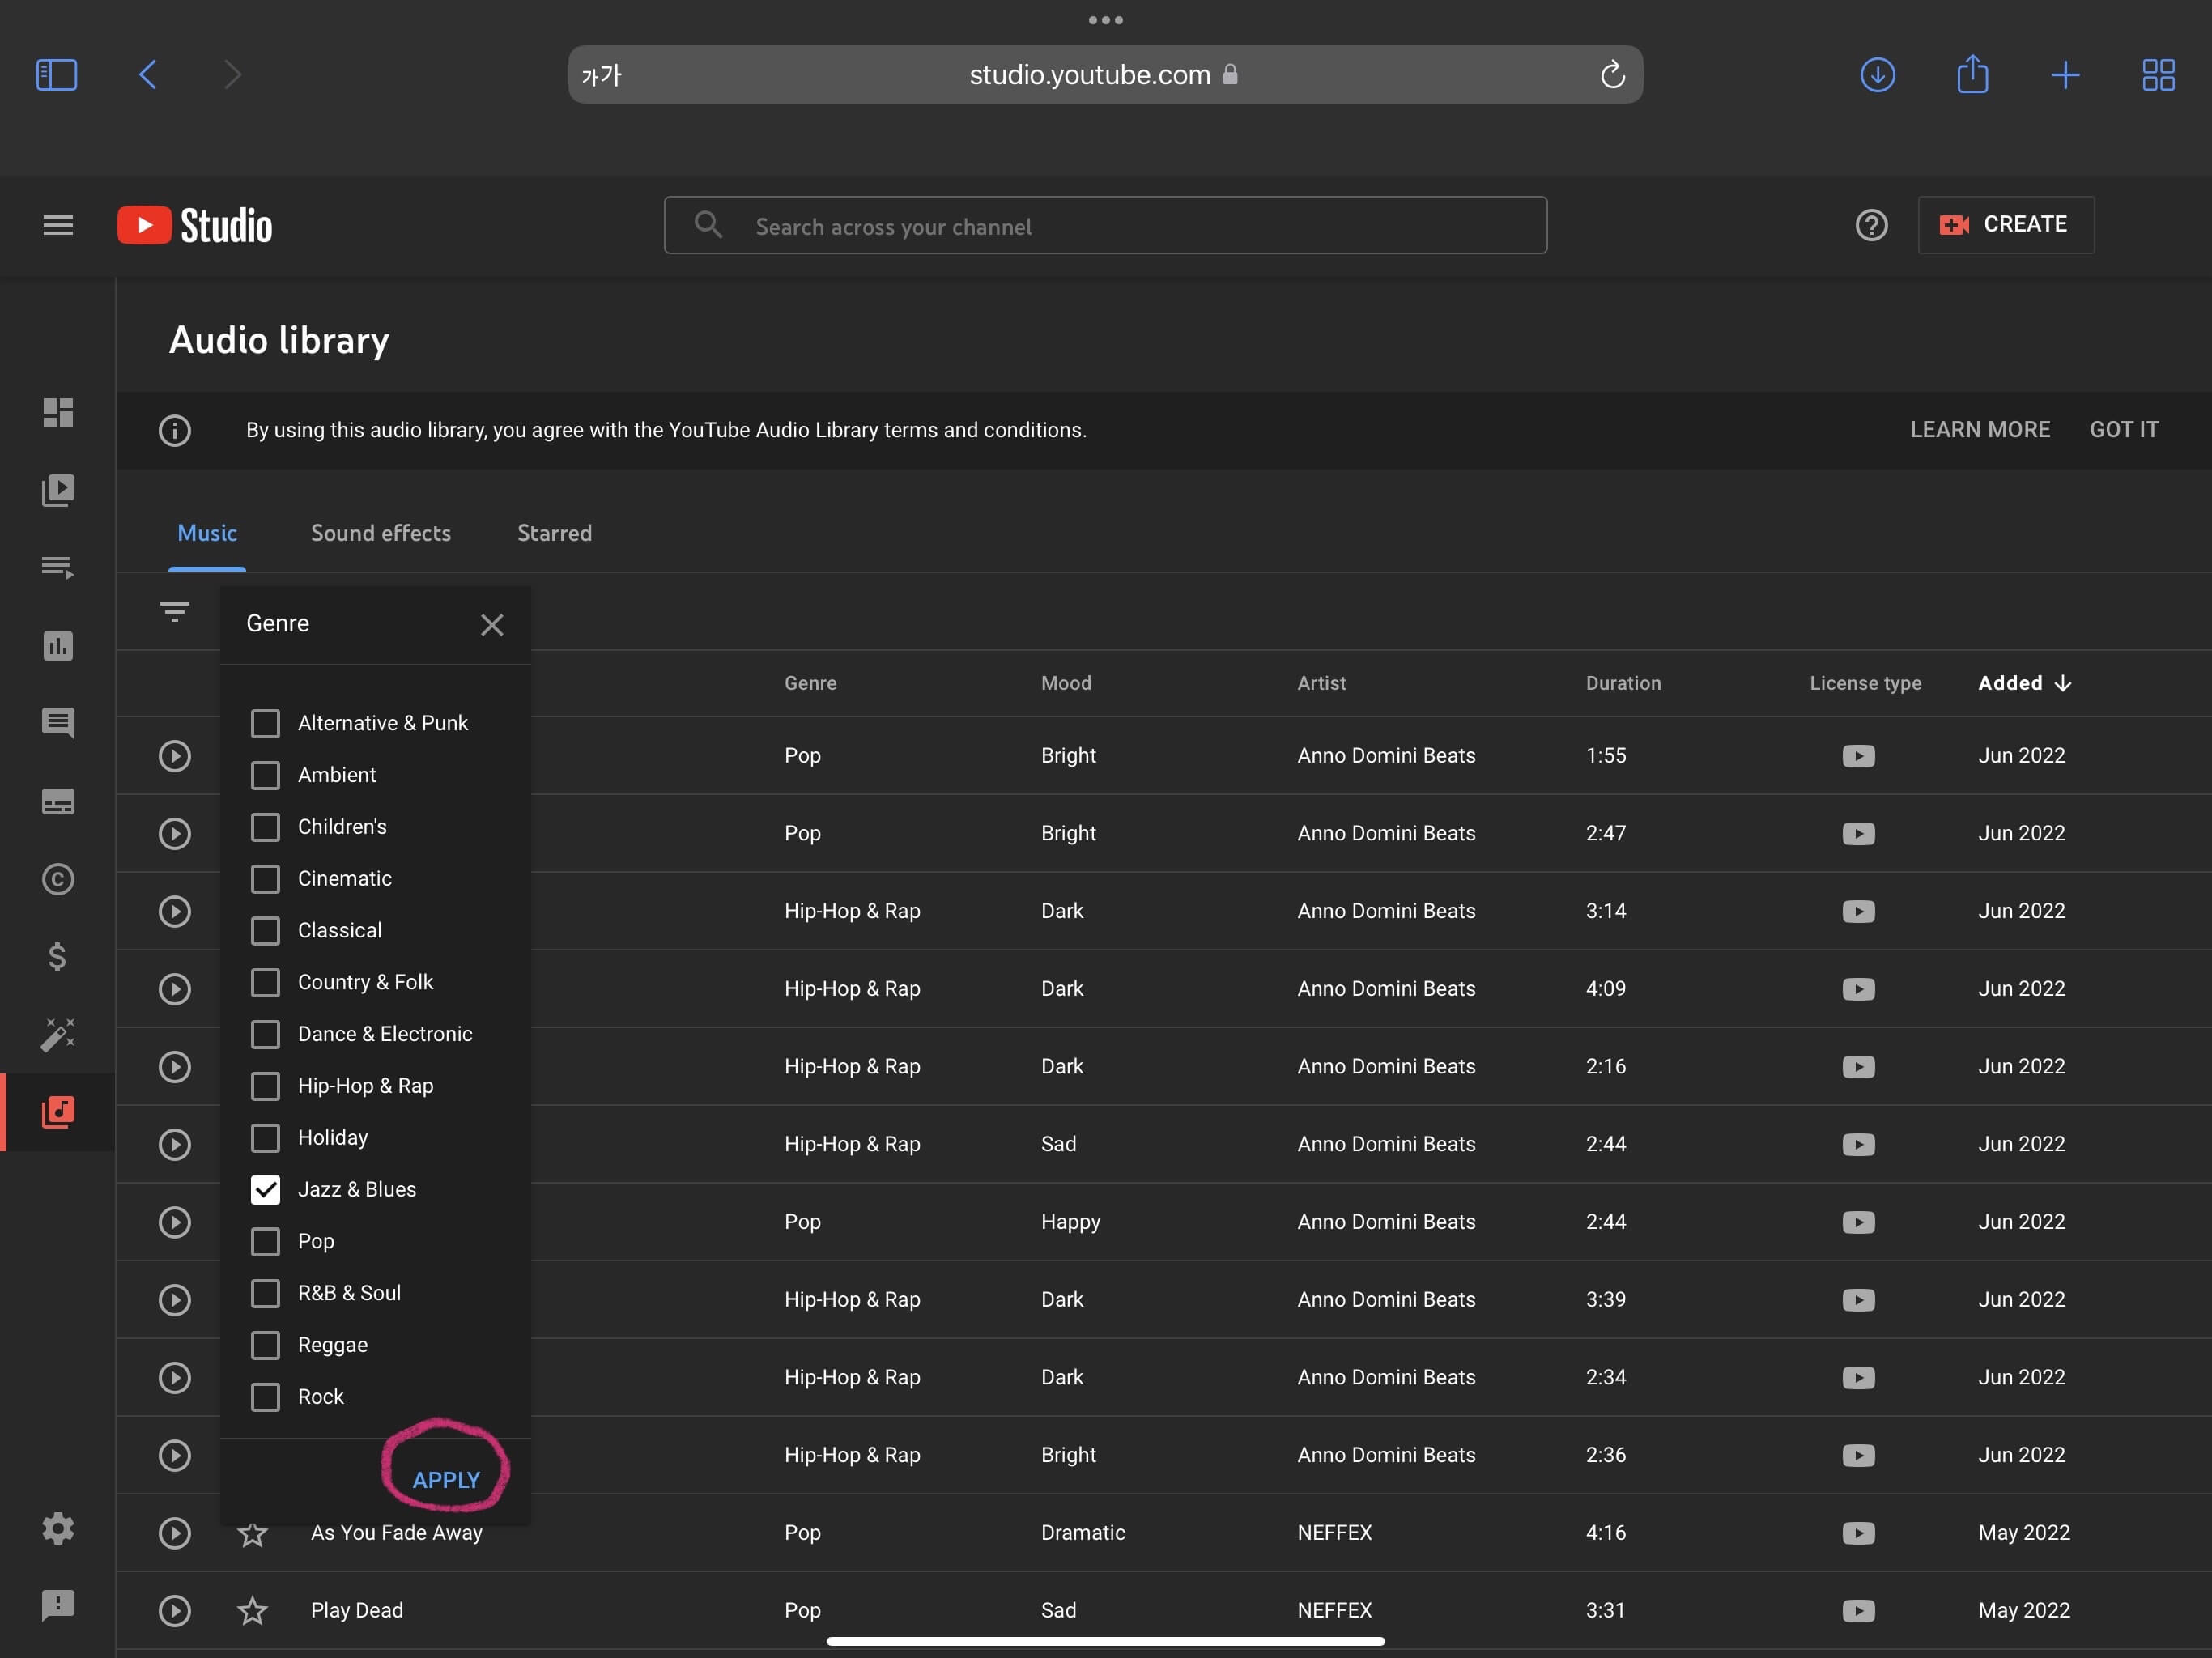The height and width of the screenshot is (1658, 2212).
Task: Open Dashboard from the sidebar
Action: tap(58, 413)
